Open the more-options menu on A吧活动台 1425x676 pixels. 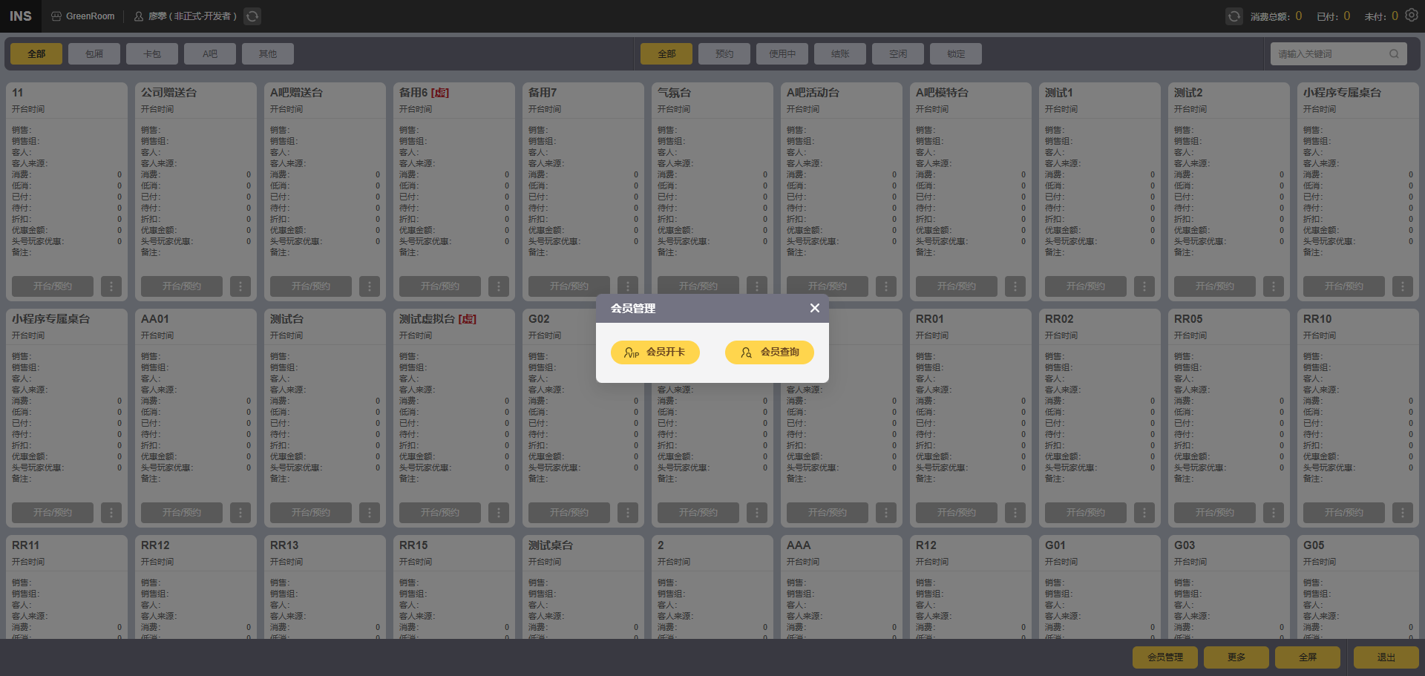pos(886,286)
